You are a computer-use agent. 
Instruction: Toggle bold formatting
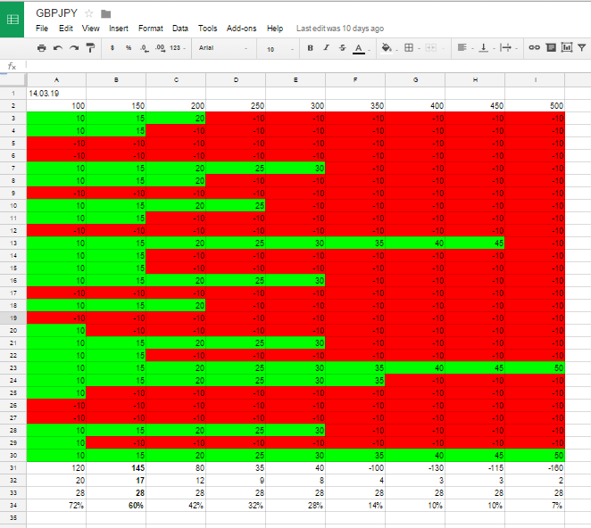click(x=310, y=48)
